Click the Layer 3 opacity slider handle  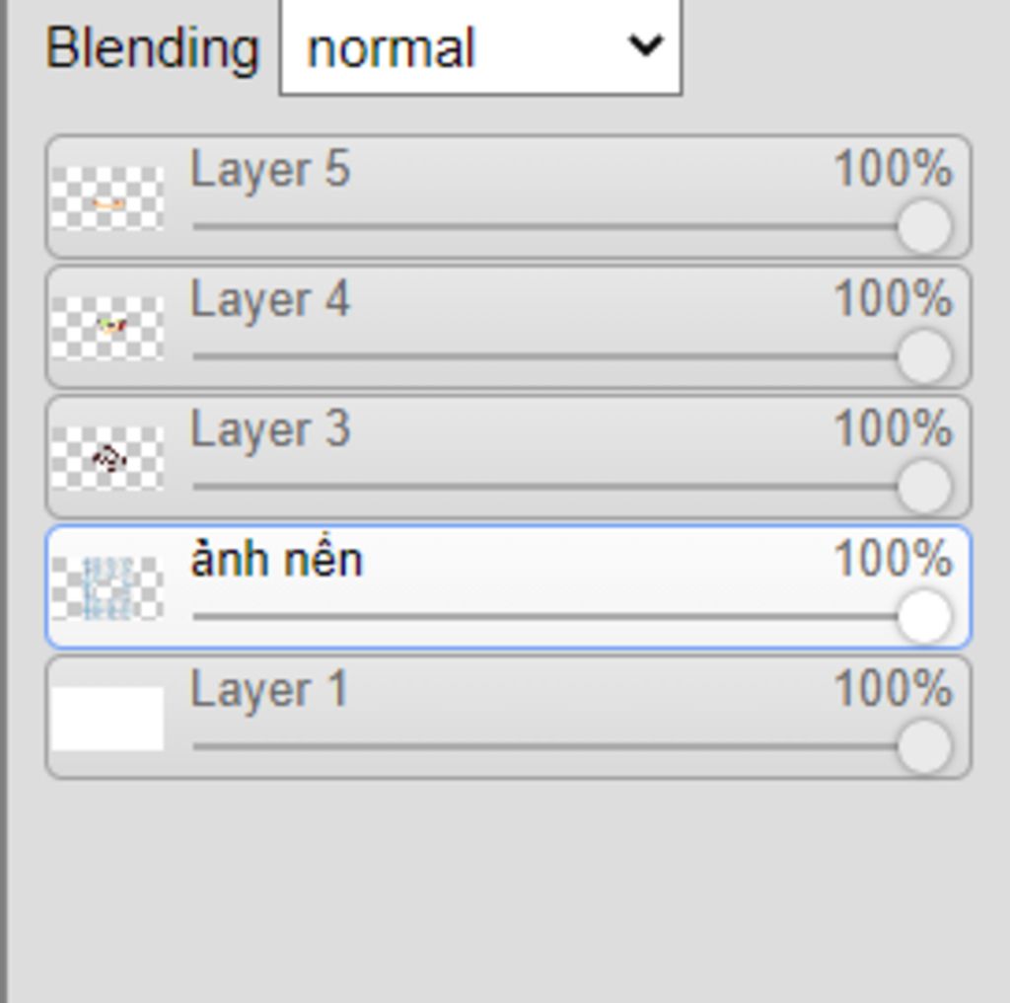924,487
